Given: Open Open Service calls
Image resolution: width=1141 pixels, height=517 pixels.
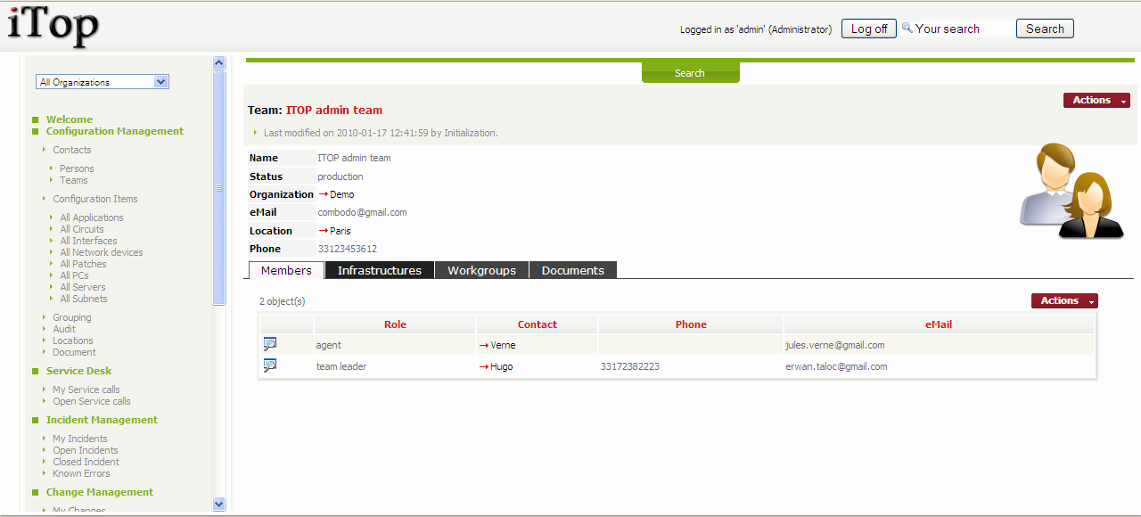Looking at the screenshot, I should [92, 401].
